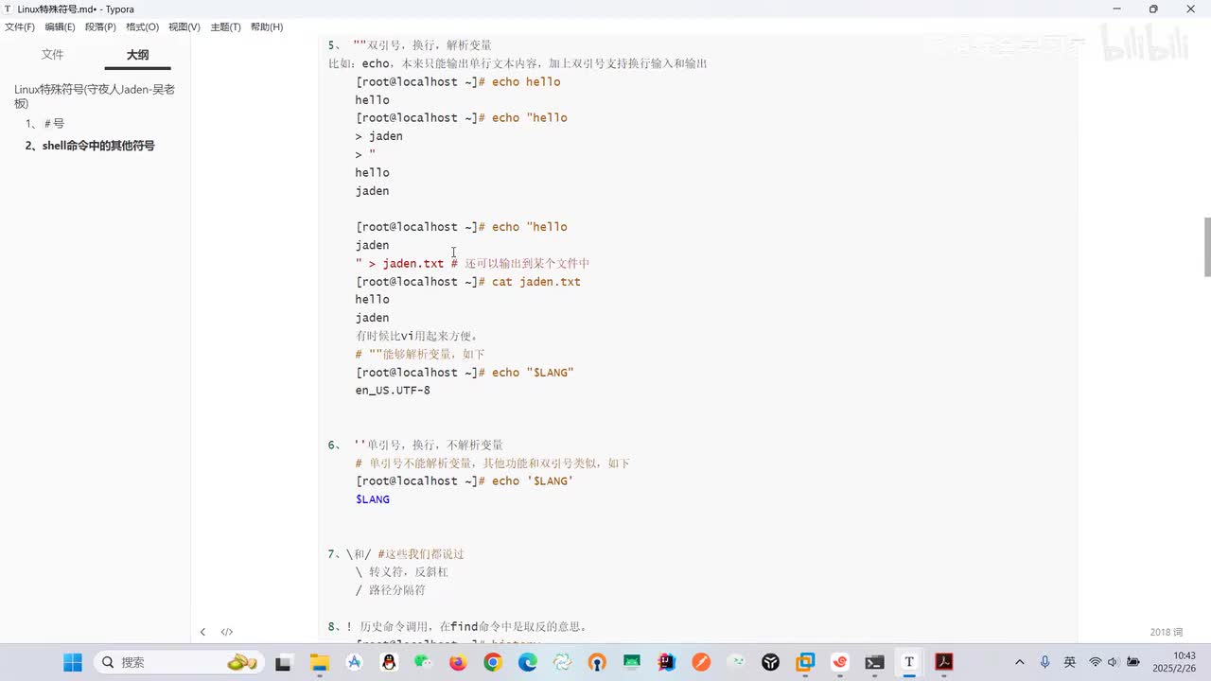Open QQ penguin icon in taskbar

[389, 662]
